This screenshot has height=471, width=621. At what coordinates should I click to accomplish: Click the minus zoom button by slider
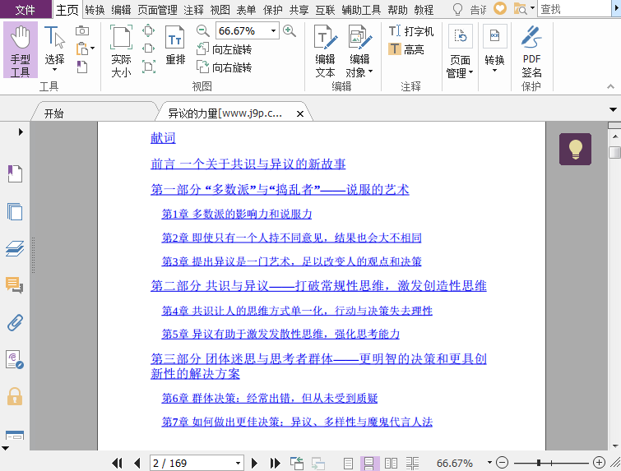[503, 462]
